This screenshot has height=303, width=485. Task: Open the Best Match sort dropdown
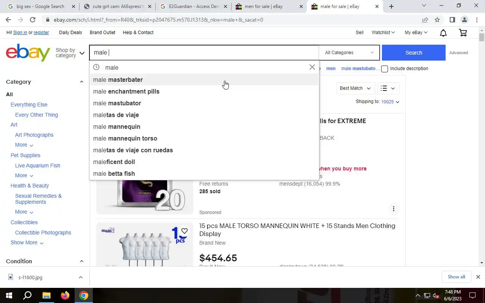click(355, 88)
